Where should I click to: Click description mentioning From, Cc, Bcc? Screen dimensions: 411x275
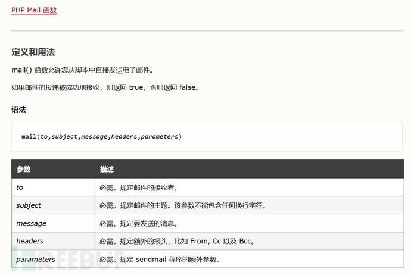click(177, 241)
